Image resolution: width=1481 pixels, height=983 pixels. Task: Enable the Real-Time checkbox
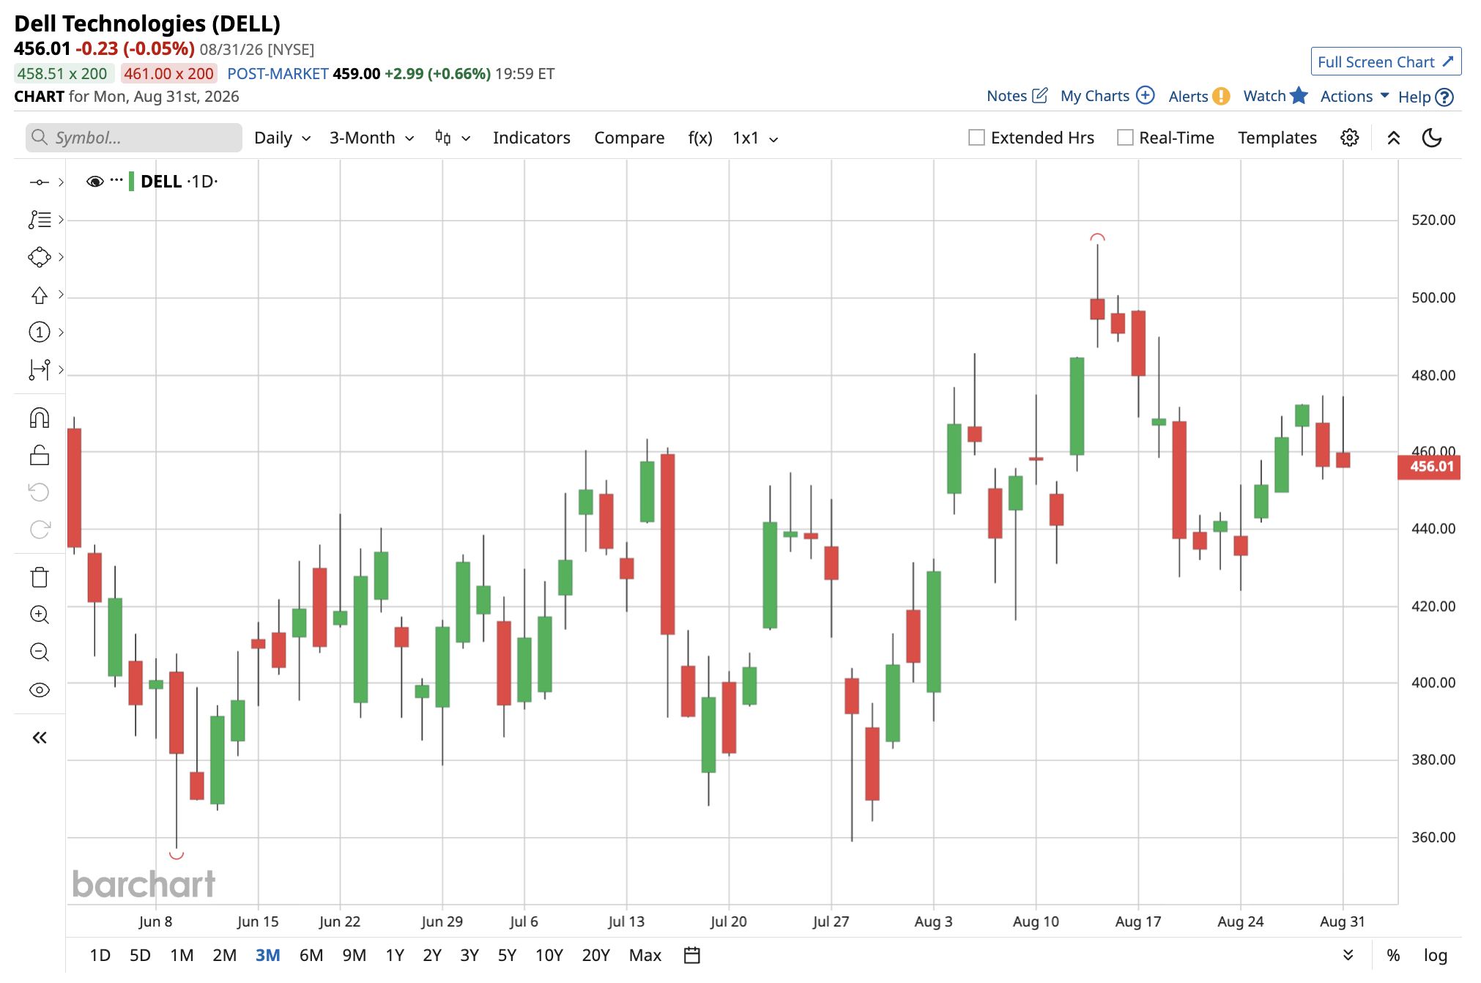[1125, 138]
